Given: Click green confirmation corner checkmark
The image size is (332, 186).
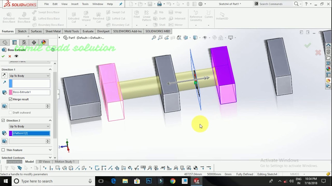Looking at the screenshot, I should [x=308, y=45].
